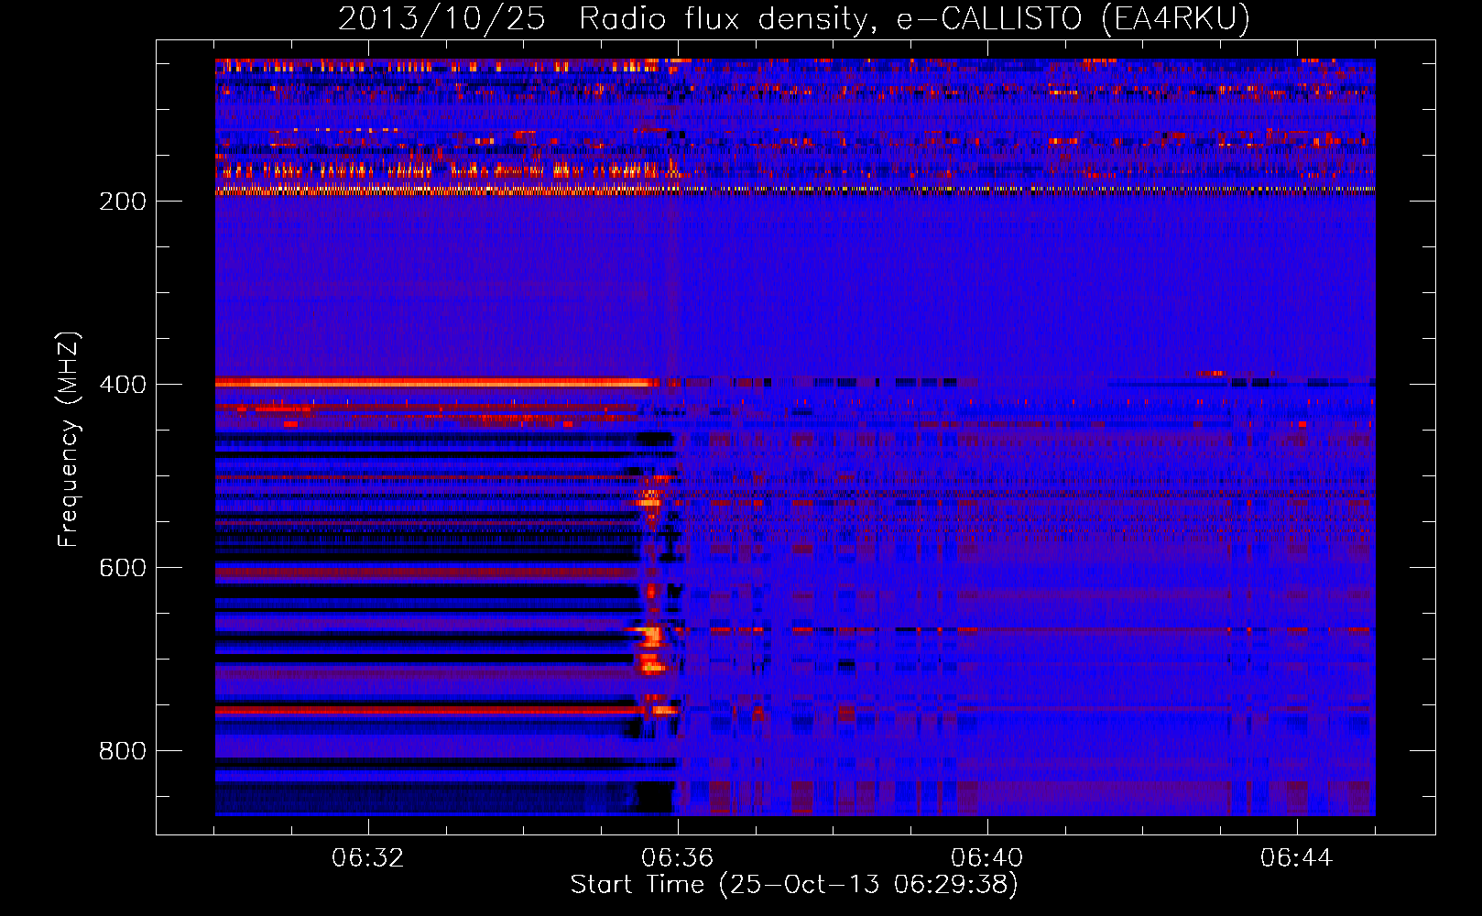1482x916 pixels.
Task: Click the '800' frequency axis label
Action: coord(122,751)
